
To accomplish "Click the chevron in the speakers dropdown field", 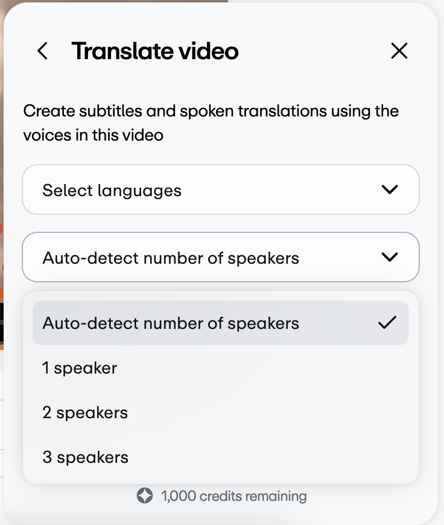I will [390, 257].
